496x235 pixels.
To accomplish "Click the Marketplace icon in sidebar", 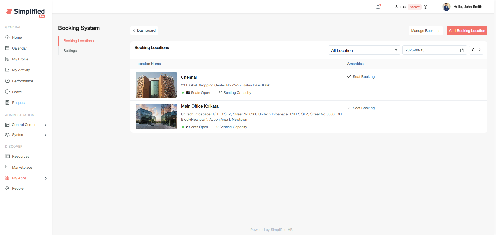I will (x=7, y=167).
